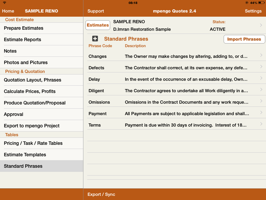The height and width of the screenshot is (200, 266).
Task: Open the Terms phrase row chevron
Action: point(261,124)
